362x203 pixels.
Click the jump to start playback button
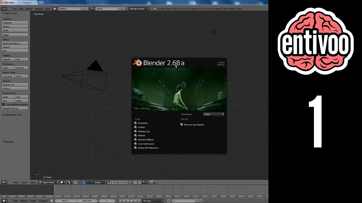(120, 200)
